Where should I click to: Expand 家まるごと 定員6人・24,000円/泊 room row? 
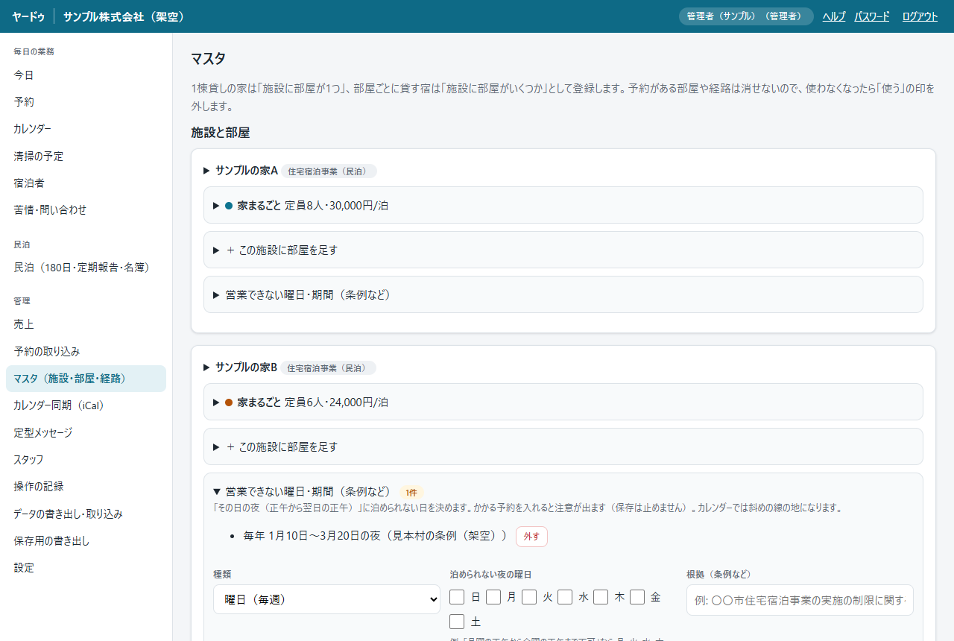tap(563, 402)
